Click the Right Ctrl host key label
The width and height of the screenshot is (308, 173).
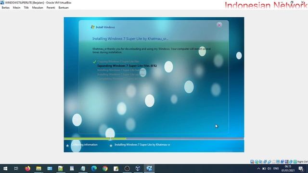(303, 162)
